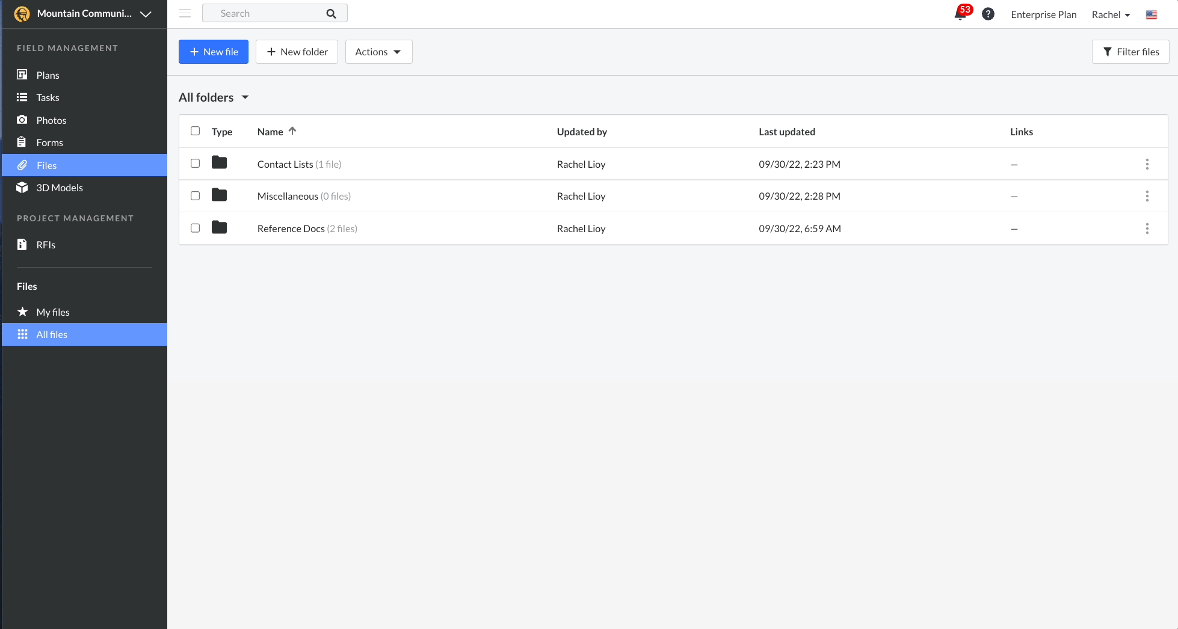Select the Contact Lists folder checkbox
The width and height of the screenshot is (1178, 629).
[x=195, y=164]
